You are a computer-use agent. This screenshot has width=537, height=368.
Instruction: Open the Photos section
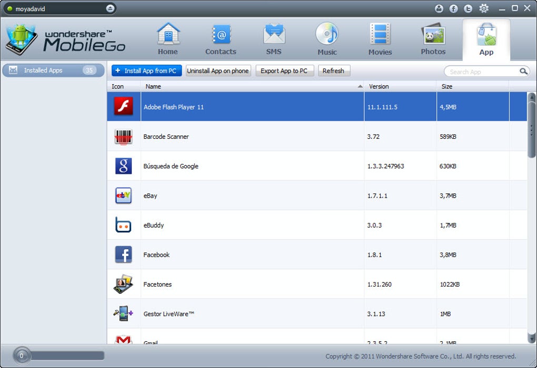[433, 39]
